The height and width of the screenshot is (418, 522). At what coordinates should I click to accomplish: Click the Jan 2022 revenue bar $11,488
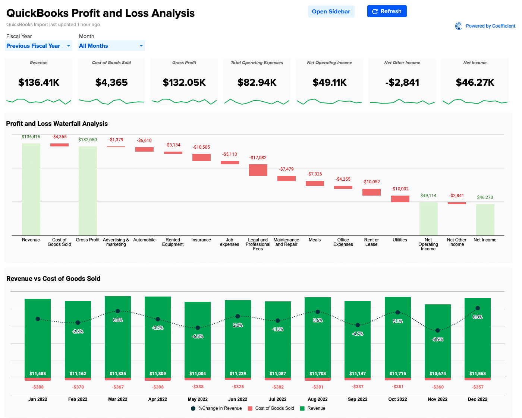coord(38,338)
